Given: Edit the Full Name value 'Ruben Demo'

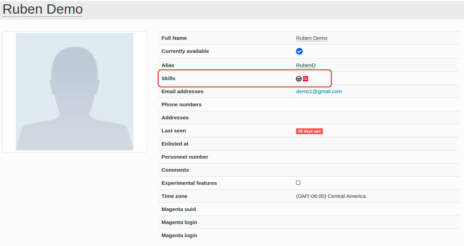Looking at the screenshot, I should [x=311, y=38].
